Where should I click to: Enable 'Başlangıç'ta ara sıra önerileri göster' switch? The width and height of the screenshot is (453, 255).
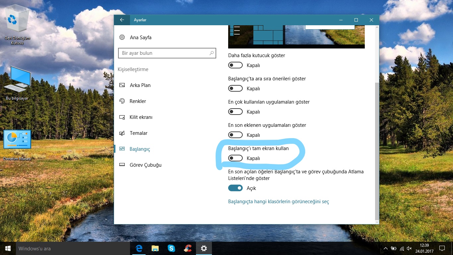tap(235, 89)
